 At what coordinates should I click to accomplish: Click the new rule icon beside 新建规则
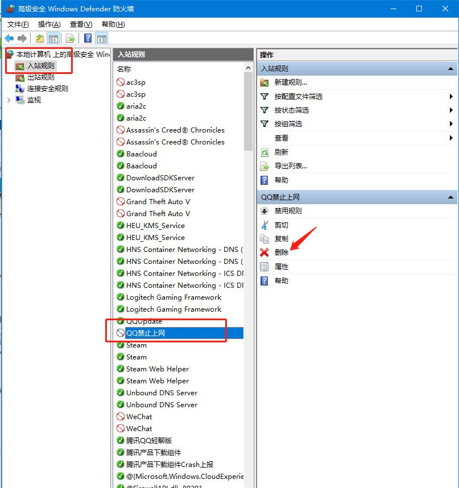pyautogui.click(x=264, y=82)
